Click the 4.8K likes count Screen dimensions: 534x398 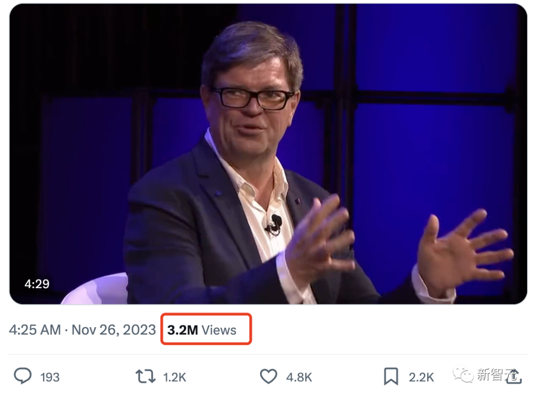coord(299,377)
